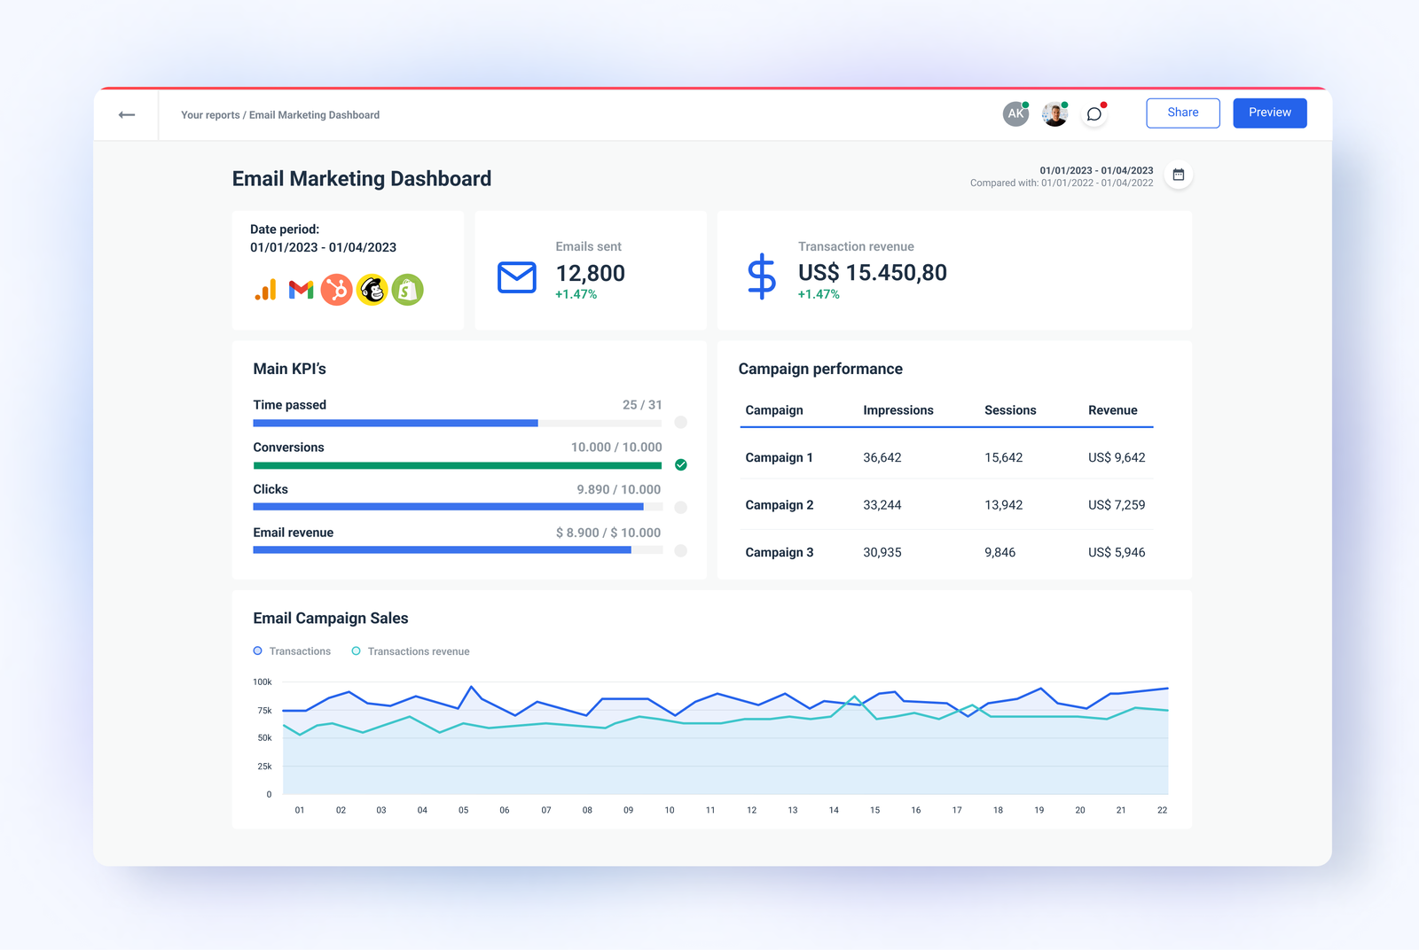The height and width of the screenshot is (950, 1419).
Task: Open the date range calendar picker
Action: [1179, 175]
